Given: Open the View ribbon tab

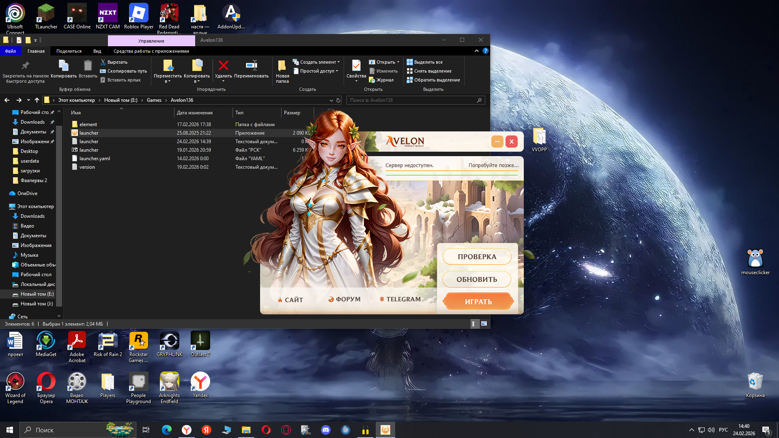Looking at the screenshot, I should click(97, 51).
